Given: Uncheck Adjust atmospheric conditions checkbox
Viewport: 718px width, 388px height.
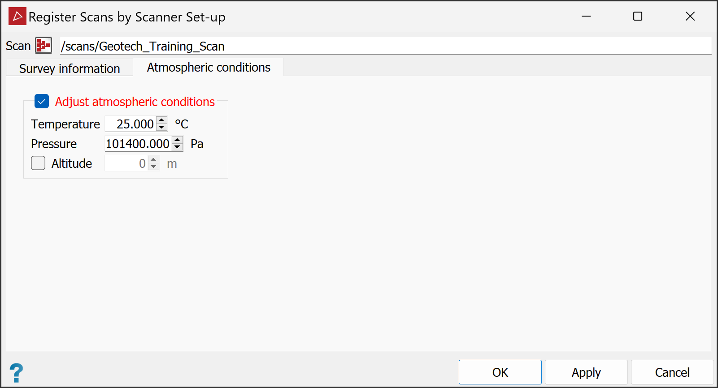Looking at the screenshot, I should pyautogui.click(x=42, y=102).
